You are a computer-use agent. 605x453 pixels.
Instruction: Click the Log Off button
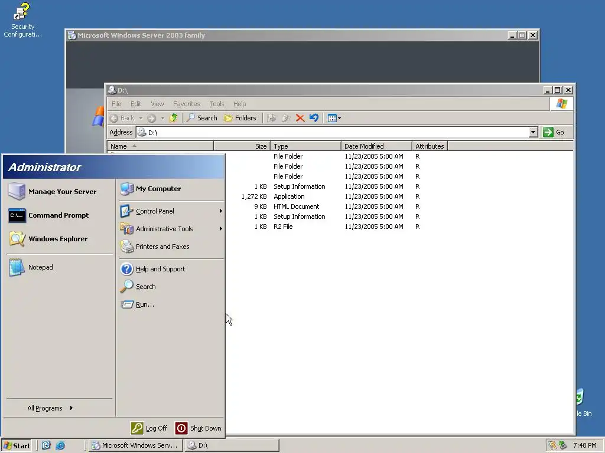point(149,428)
